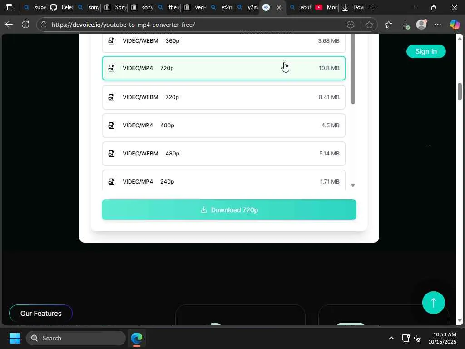Switch to the 'the' search tab
The width and height of the screenshot is (465, 349).
tap(168, 7)
